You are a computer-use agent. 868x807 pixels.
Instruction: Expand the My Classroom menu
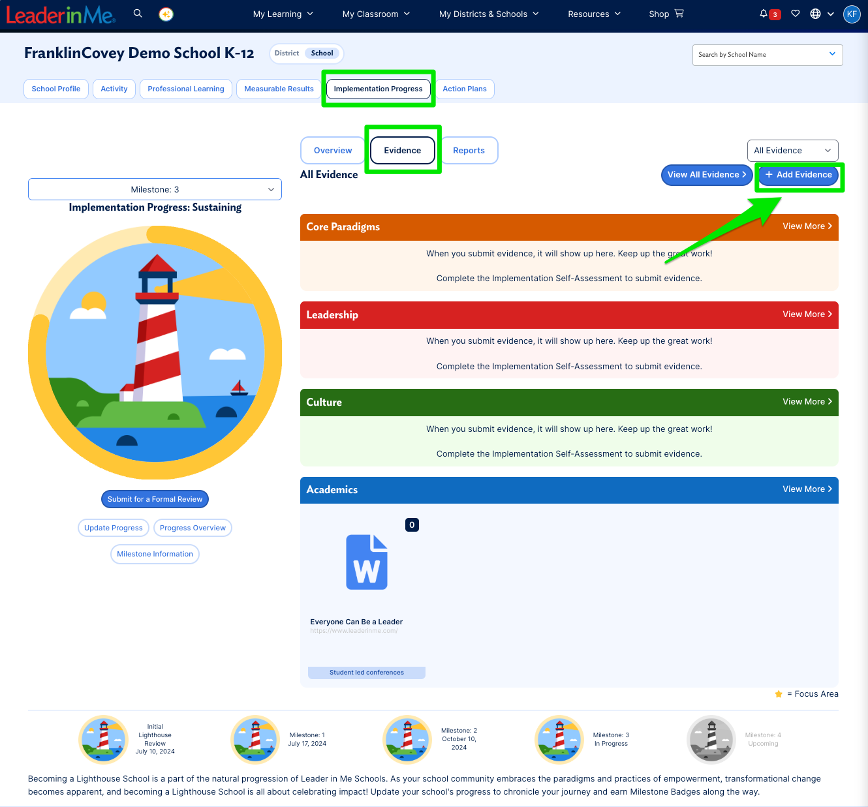[x=376, y=14]
